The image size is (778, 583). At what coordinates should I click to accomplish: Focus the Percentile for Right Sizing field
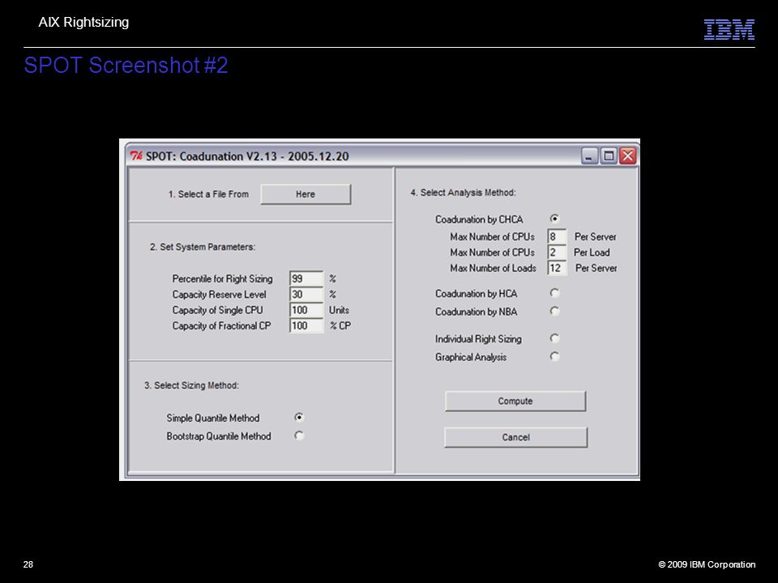coord(306,279)
